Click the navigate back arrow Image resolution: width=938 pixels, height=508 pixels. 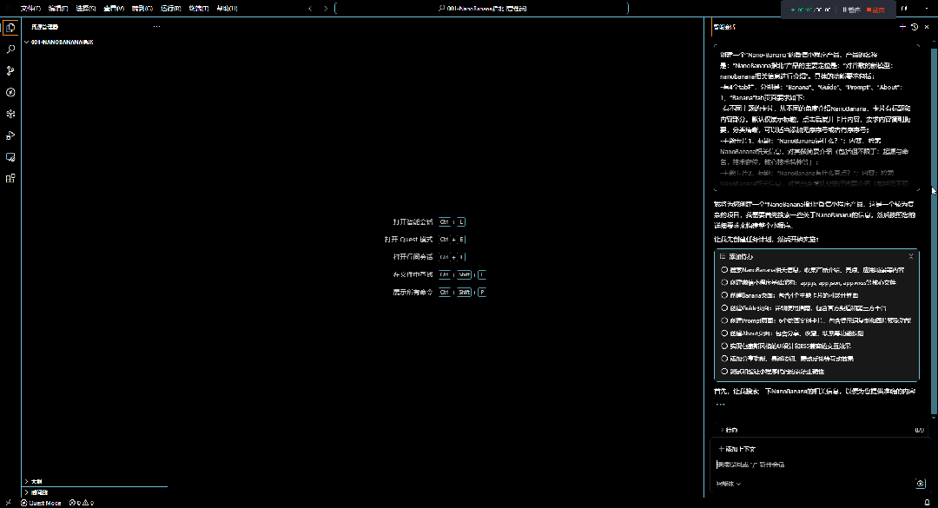tap(311, 9)
